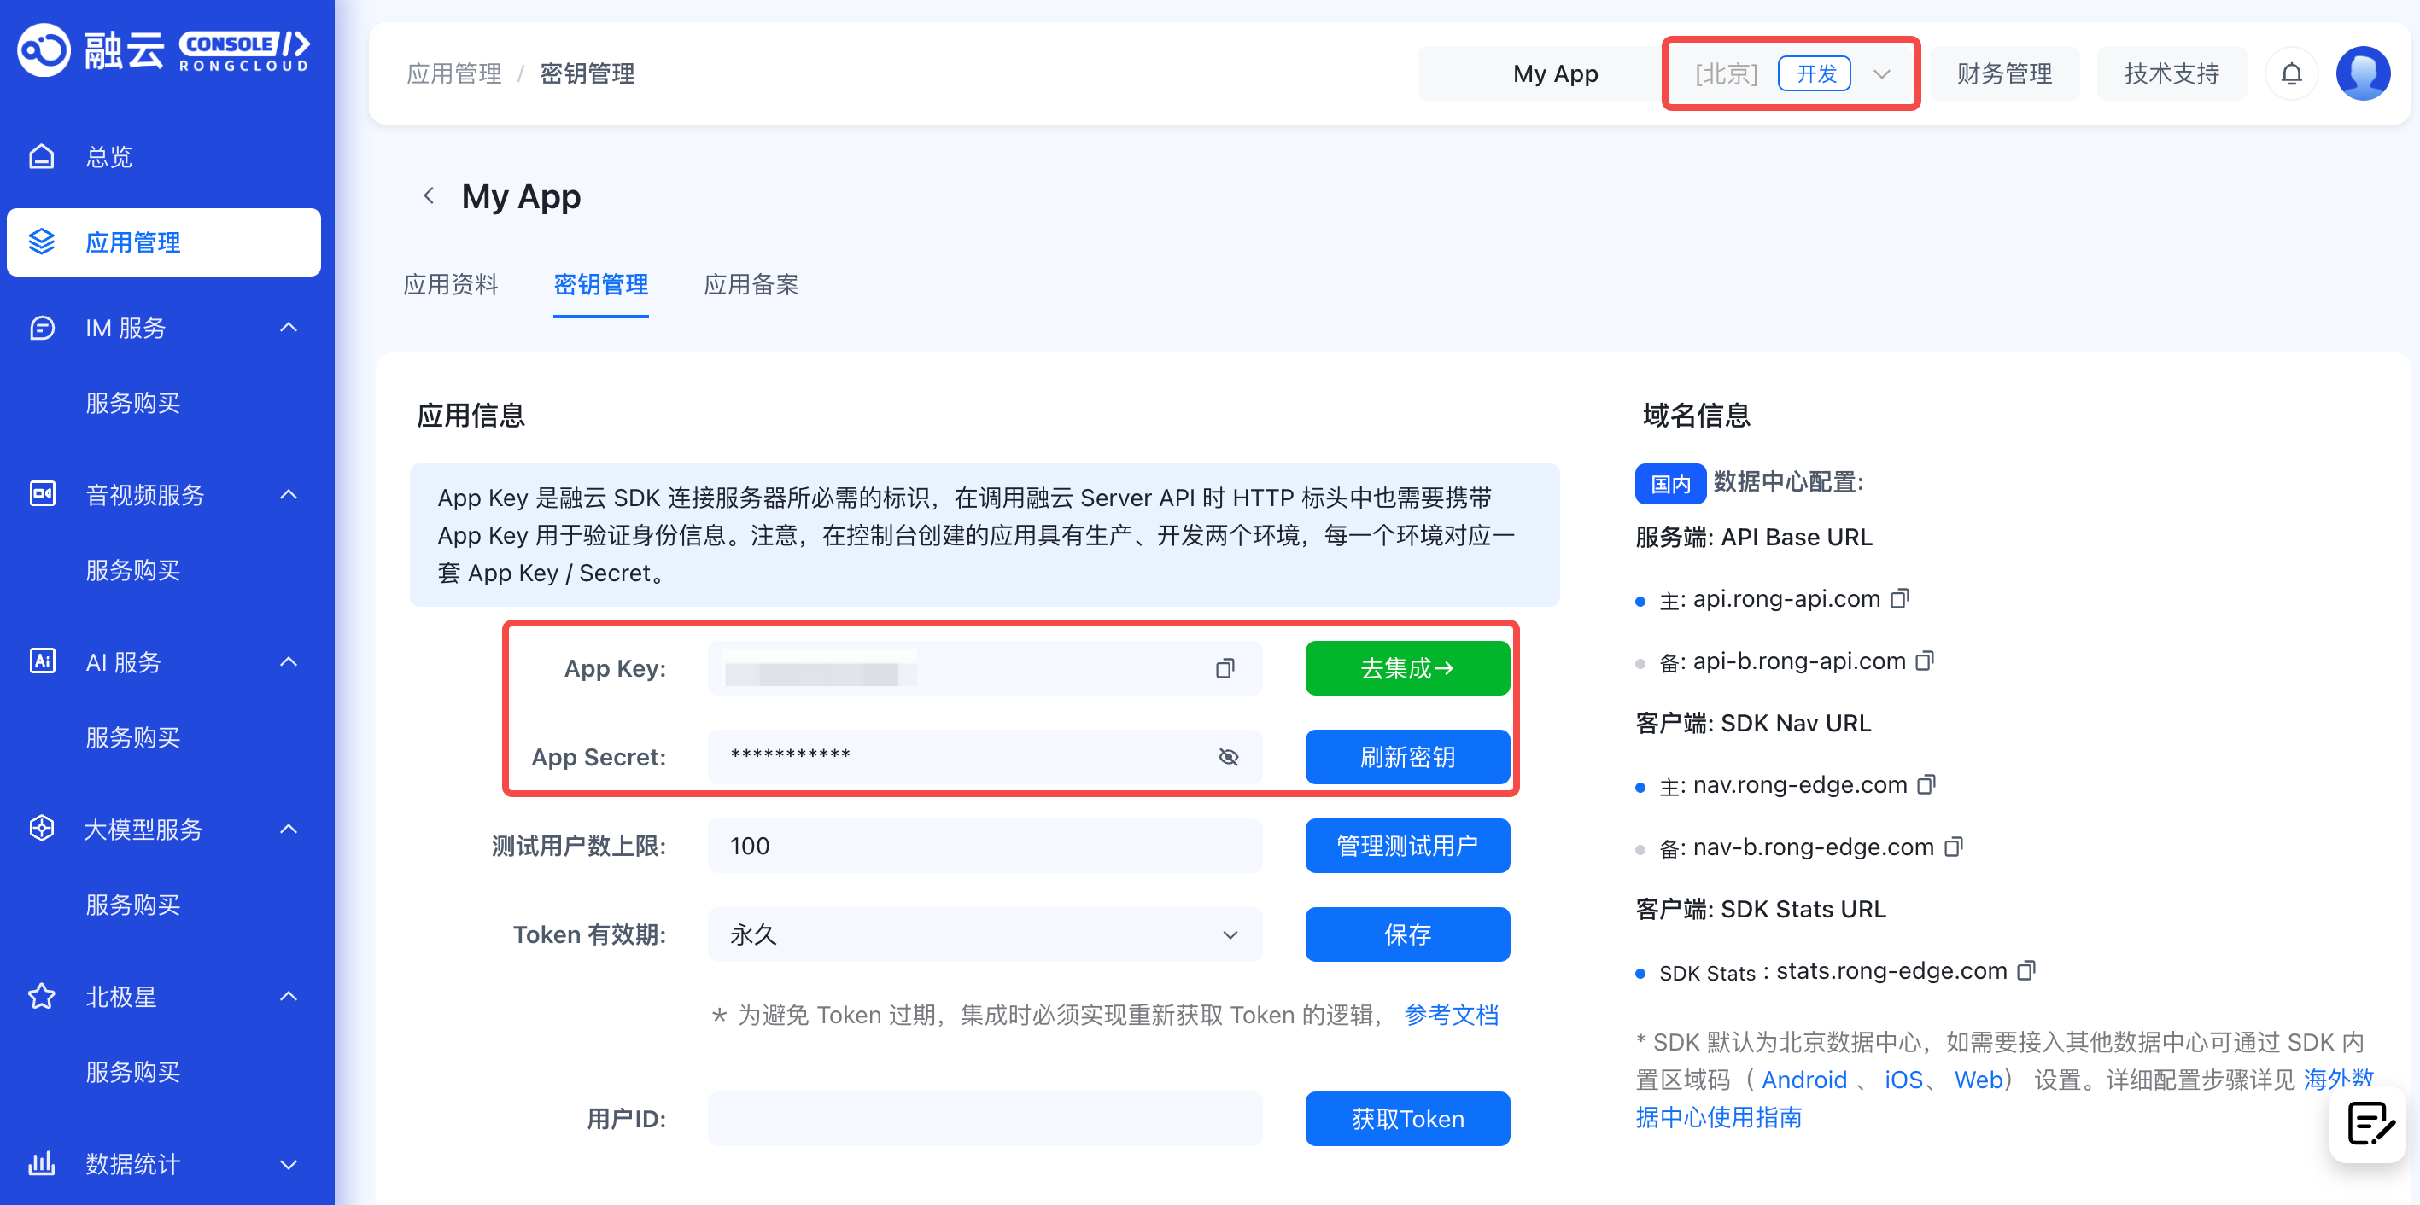Copy the App Key value
Screen dimensions: 2420x1205
1225,669
